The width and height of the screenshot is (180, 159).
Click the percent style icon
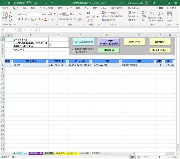(94, 17)
